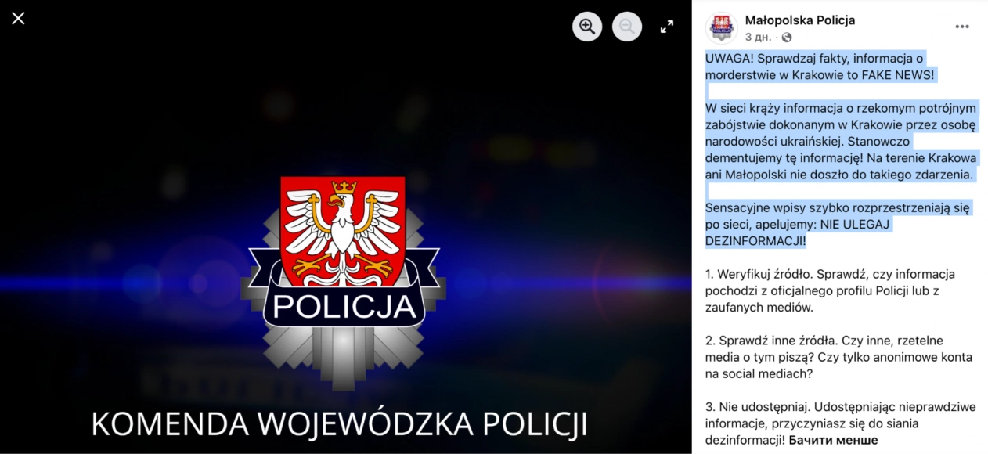Click the 'NIE ULEGAJ DEZINFORMACJI!' text
Screen dimensions: 988x454
point(798,232)
